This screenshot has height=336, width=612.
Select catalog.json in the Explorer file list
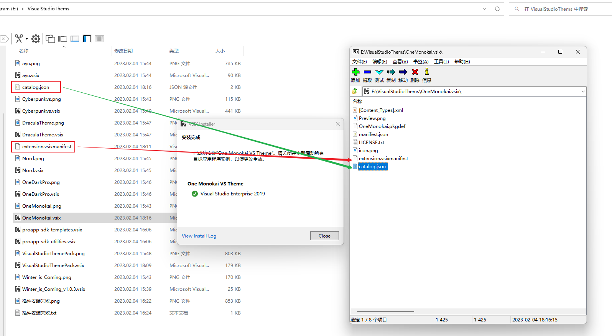click(36, 87)
